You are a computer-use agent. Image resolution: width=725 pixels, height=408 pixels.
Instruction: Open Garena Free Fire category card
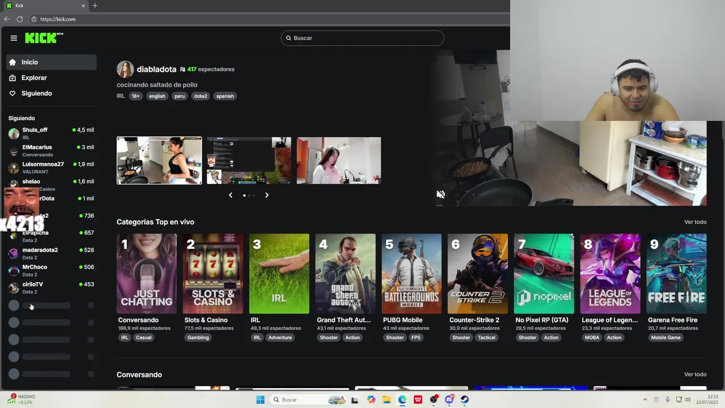click(677, 274)
